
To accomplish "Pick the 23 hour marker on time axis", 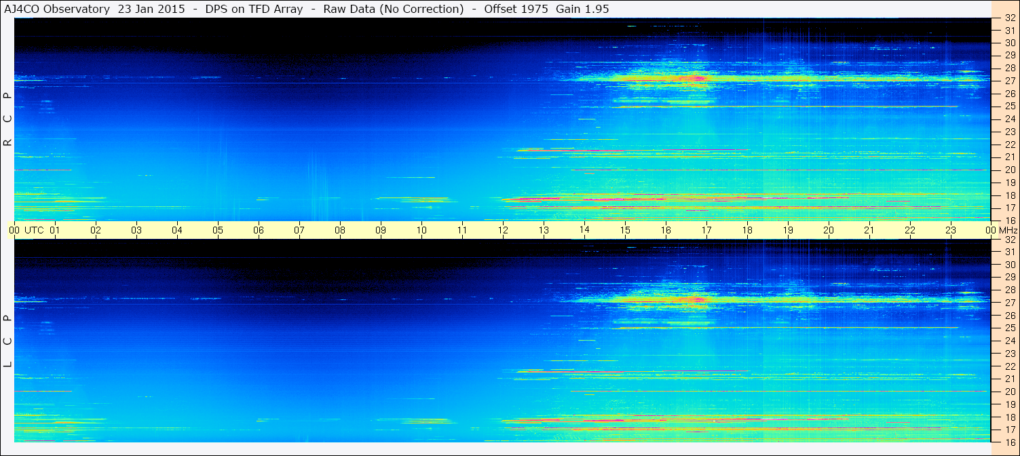I will tap(951, 230).
